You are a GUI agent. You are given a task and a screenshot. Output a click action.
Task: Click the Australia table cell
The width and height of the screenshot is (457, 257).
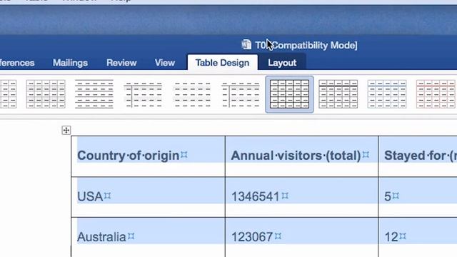[x=148, y=237]
